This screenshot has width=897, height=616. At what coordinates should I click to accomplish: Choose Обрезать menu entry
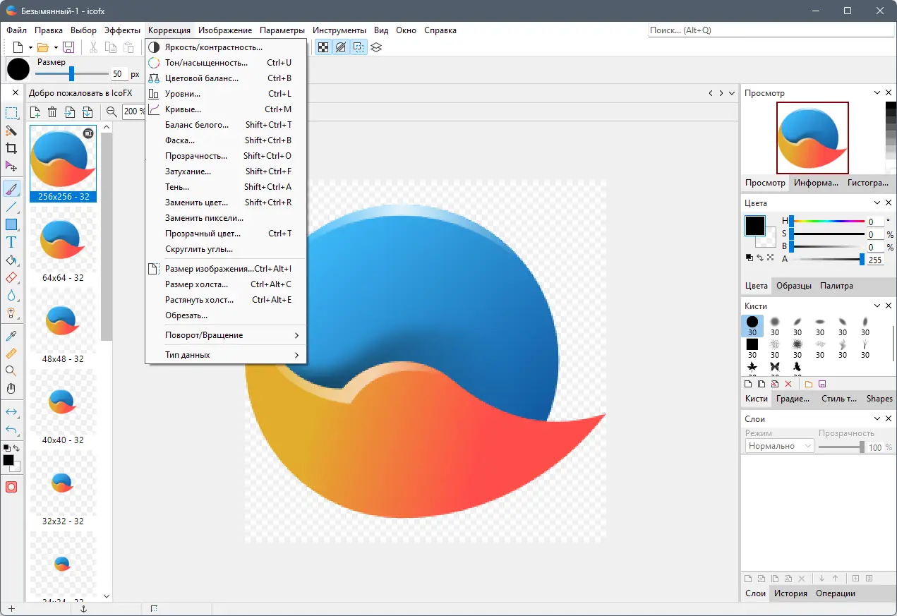tap(226, 315)
